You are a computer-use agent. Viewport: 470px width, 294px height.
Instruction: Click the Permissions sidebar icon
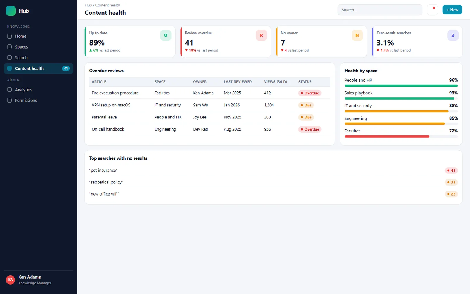[x=9, y=100]
